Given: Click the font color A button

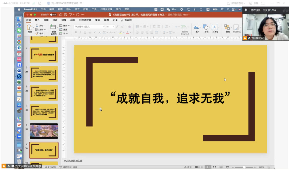Looking at the screenshot, I should click(x=127, y=33).
